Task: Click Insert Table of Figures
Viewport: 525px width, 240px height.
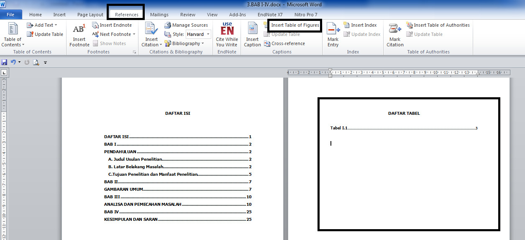Action: pyautogui.click(x=295, y=25)
